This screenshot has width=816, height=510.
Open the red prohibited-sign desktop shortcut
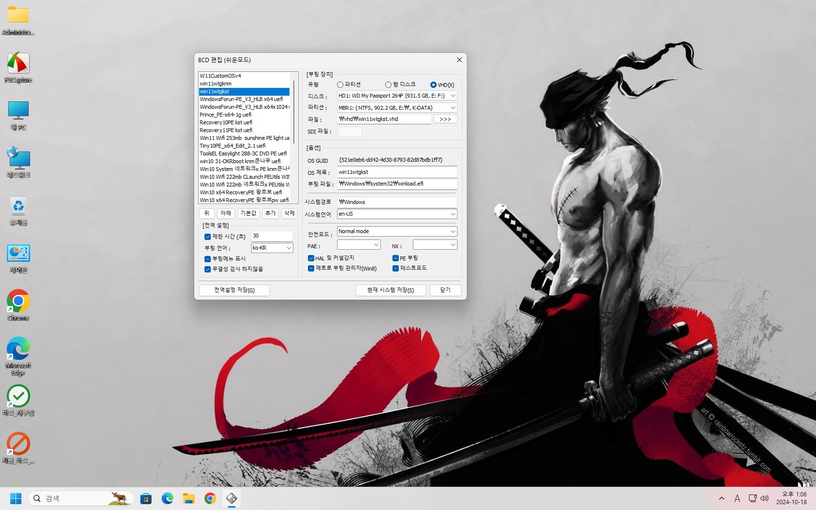18,447
